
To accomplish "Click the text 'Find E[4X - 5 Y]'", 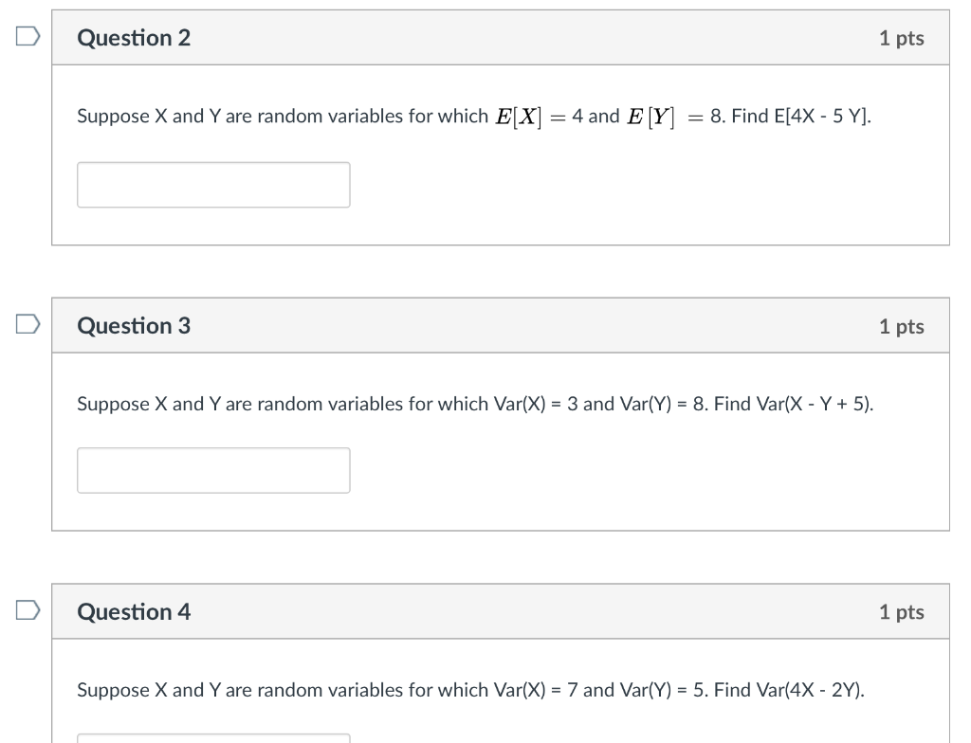I will click(800, 117).
